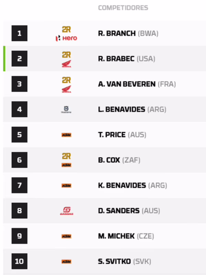
Task: Click the KTM logo next to M. Michek
Action: point(66,236)
